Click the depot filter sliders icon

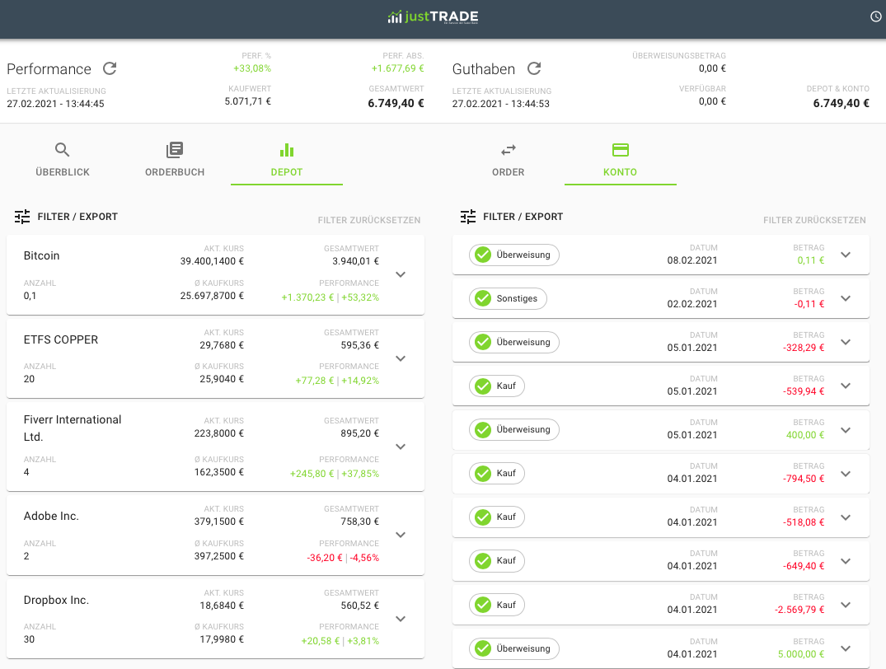pyautogui.click(x=22, y=217)
